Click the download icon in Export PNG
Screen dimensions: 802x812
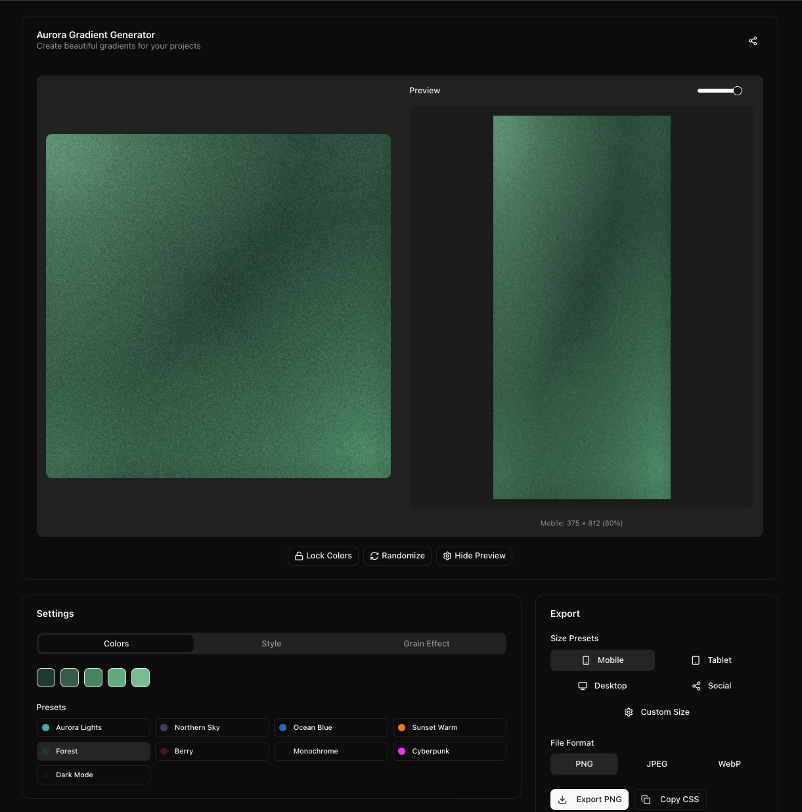562,800
